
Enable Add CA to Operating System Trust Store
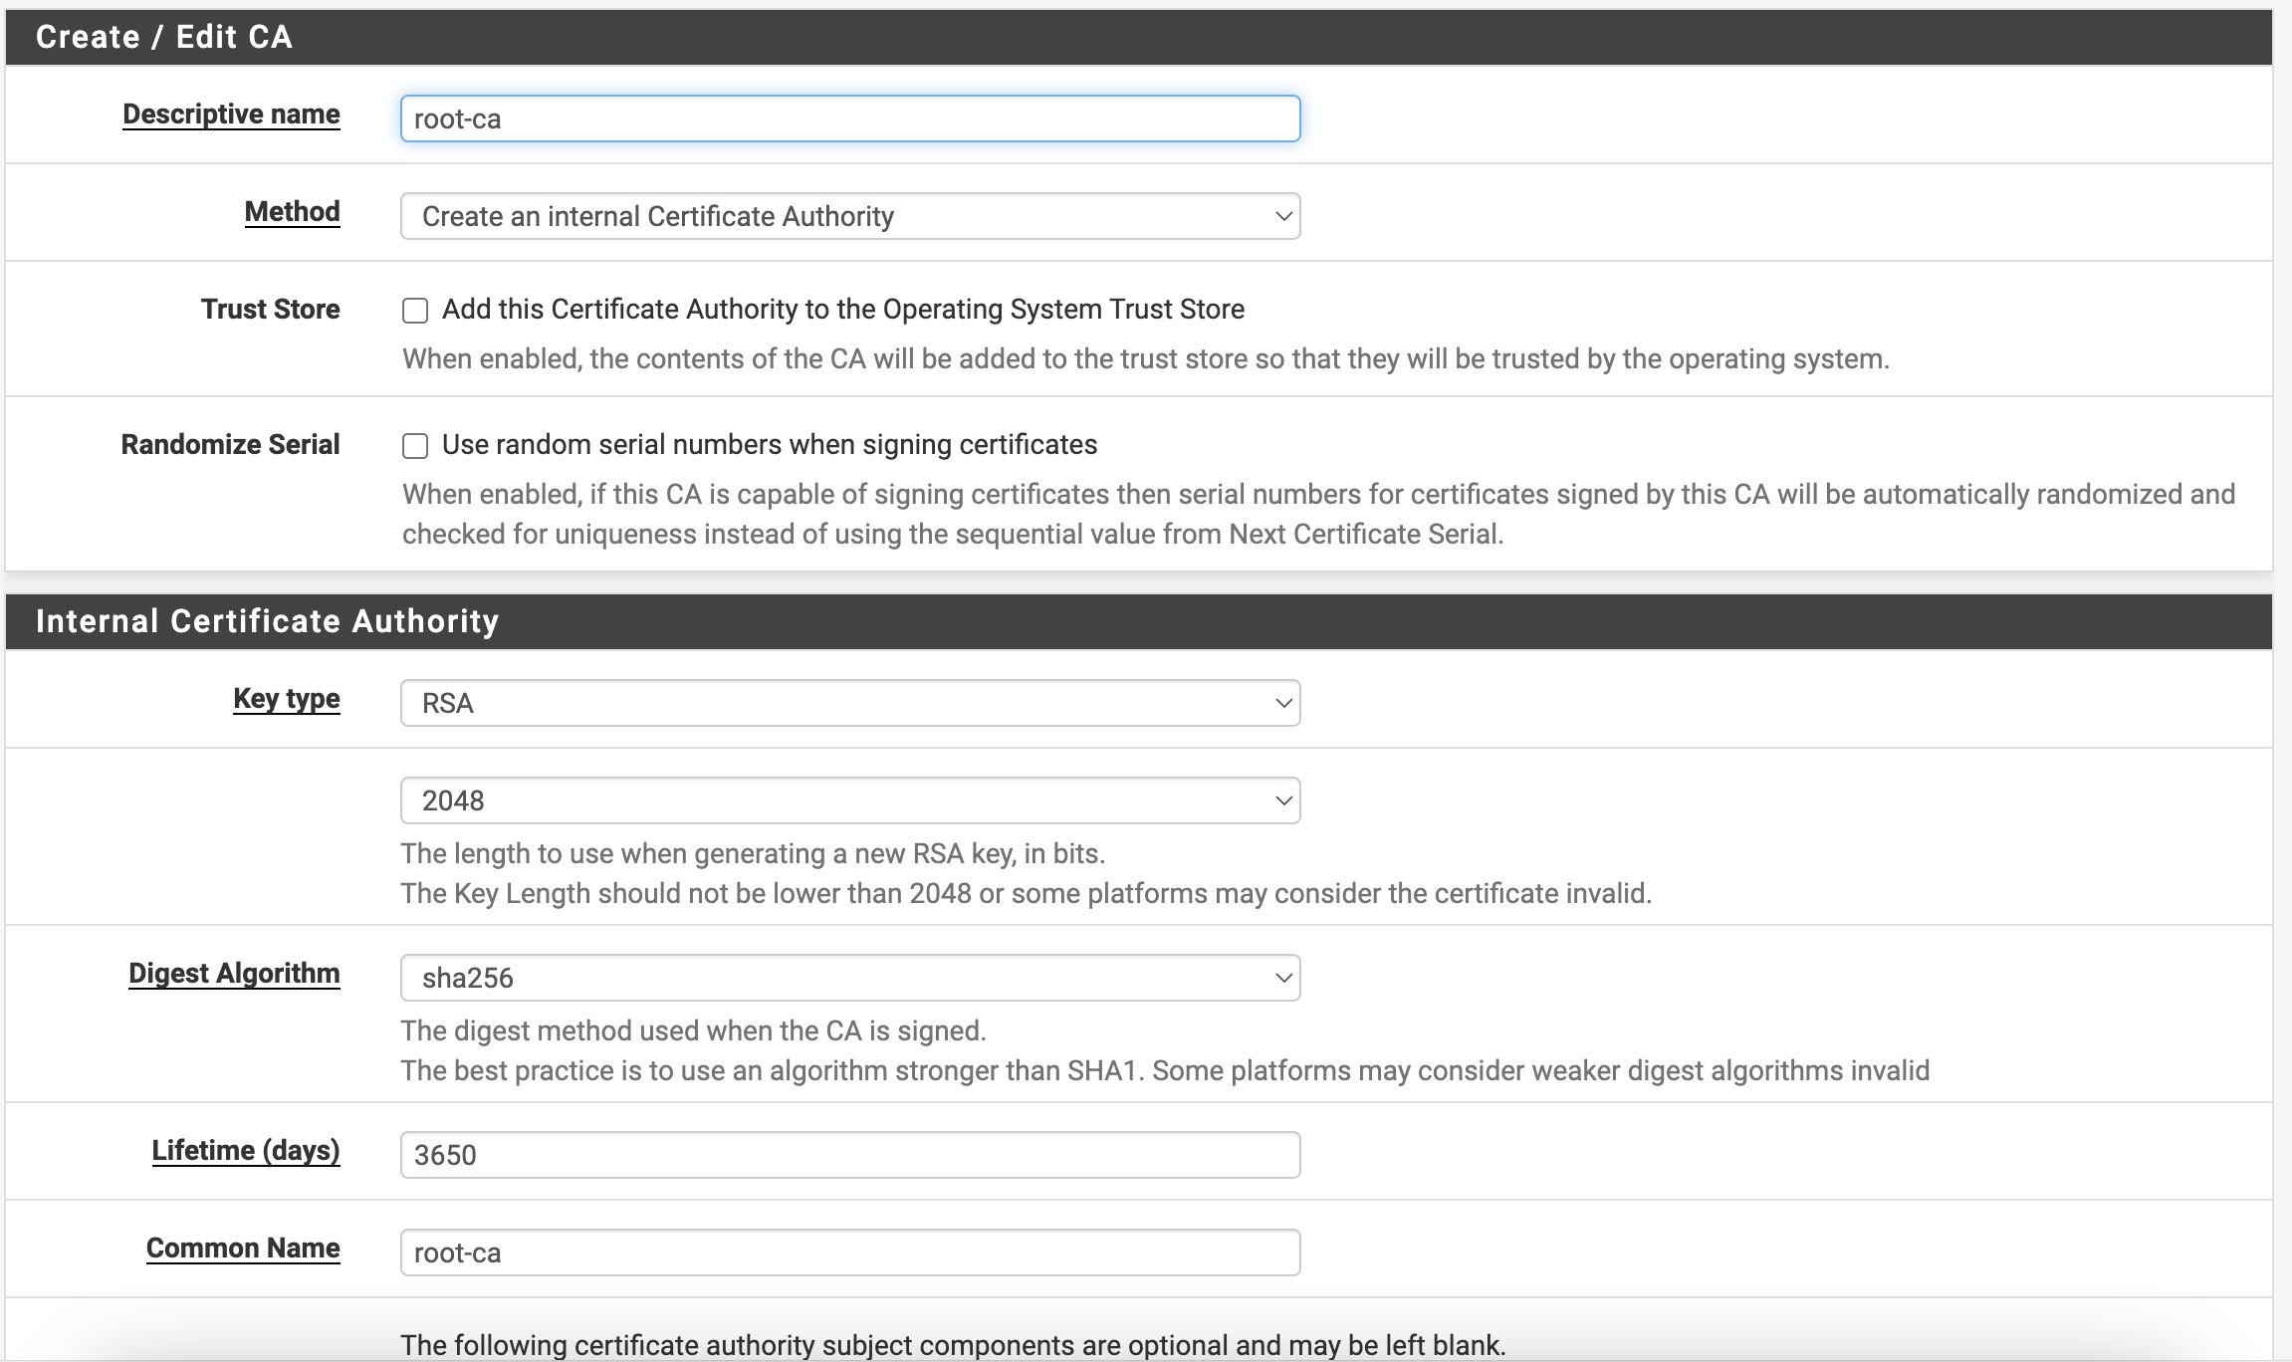415,311
